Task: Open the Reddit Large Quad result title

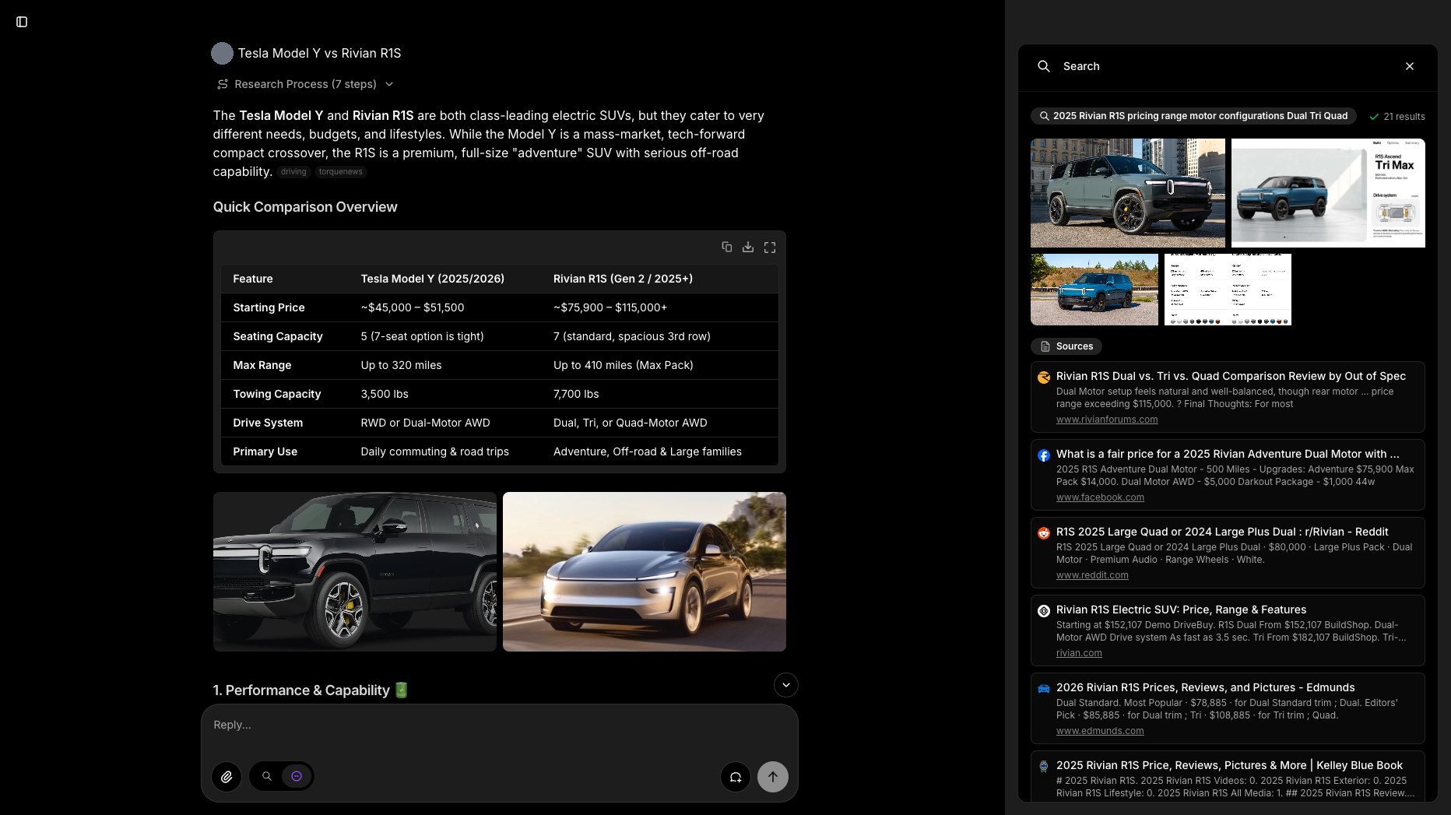Action: tap(1222, 532)
